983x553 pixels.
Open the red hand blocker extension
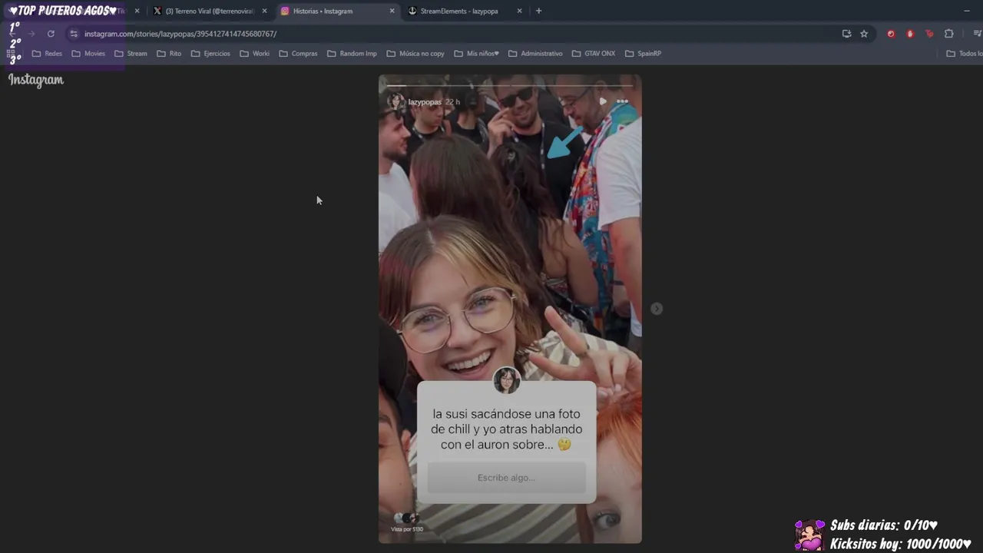pos(910,34)
